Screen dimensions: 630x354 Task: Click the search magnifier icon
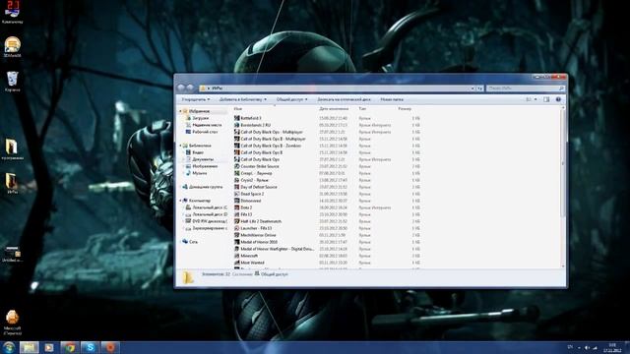[561, 88]
